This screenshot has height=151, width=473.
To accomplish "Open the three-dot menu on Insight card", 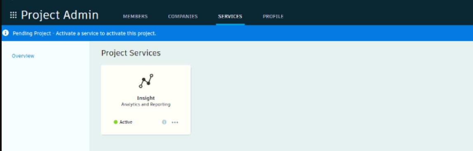I will (175, 122).
